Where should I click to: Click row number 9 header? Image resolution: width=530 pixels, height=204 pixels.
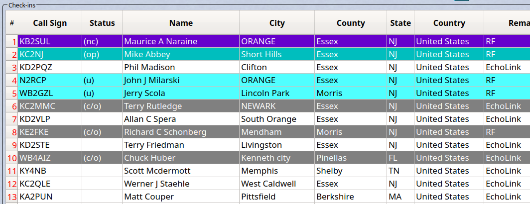(12, 145)
